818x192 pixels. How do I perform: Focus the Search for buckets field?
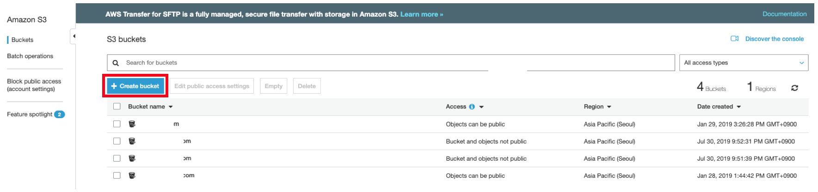[391, 63]
